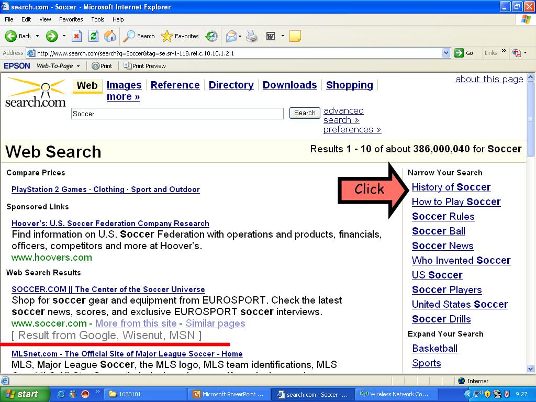The width and height of the screenshot is (536, 402).
Task: Open the Mail icon dropdown arrow
Action: click(x=240, y=36)
